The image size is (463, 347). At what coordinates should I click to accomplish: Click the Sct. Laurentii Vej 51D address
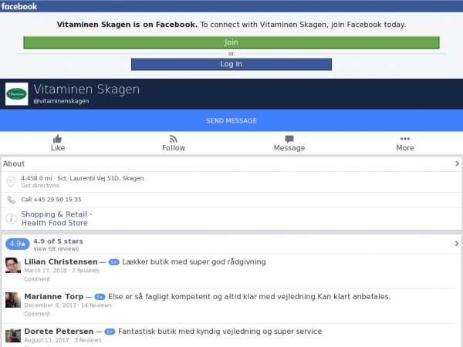pyautogui.click(x=100, y=178)
